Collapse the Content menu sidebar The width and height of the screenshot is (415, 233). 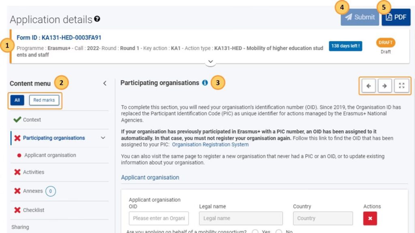coord(105,83)
